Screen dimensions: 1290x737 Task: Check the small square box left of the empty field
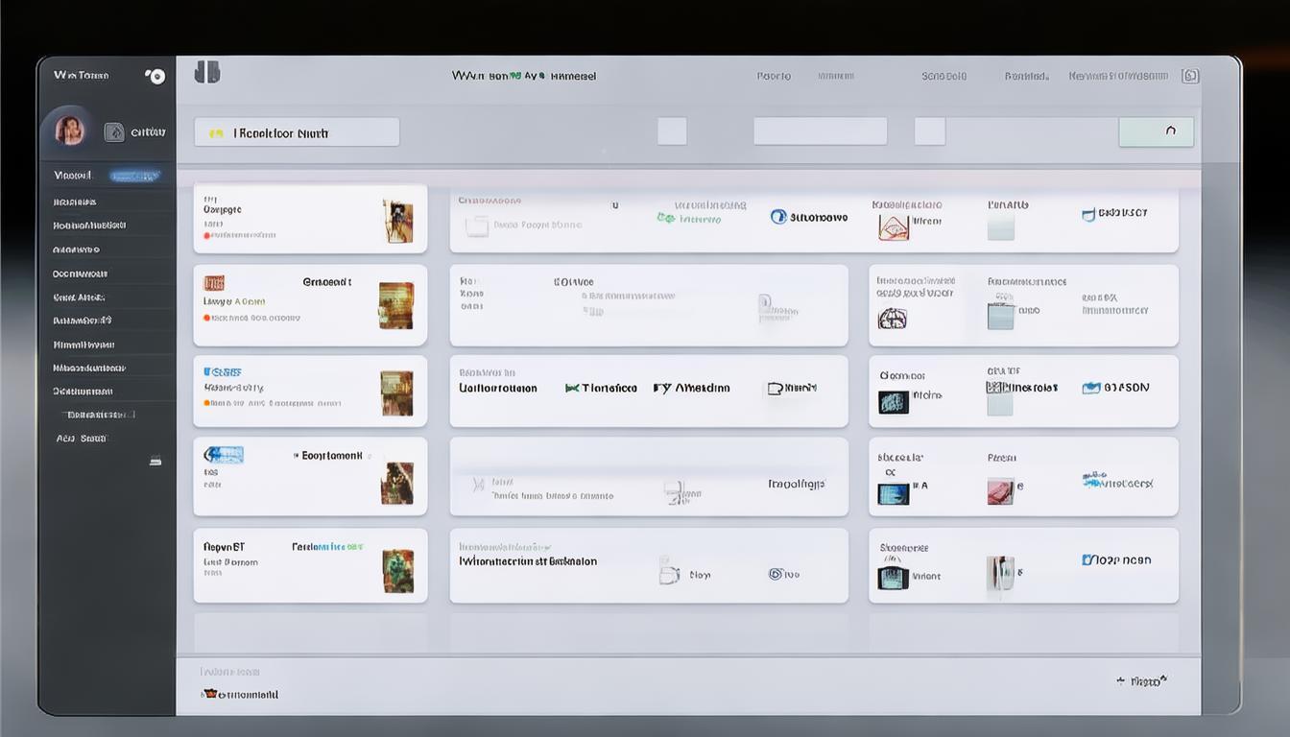[672, 131]
